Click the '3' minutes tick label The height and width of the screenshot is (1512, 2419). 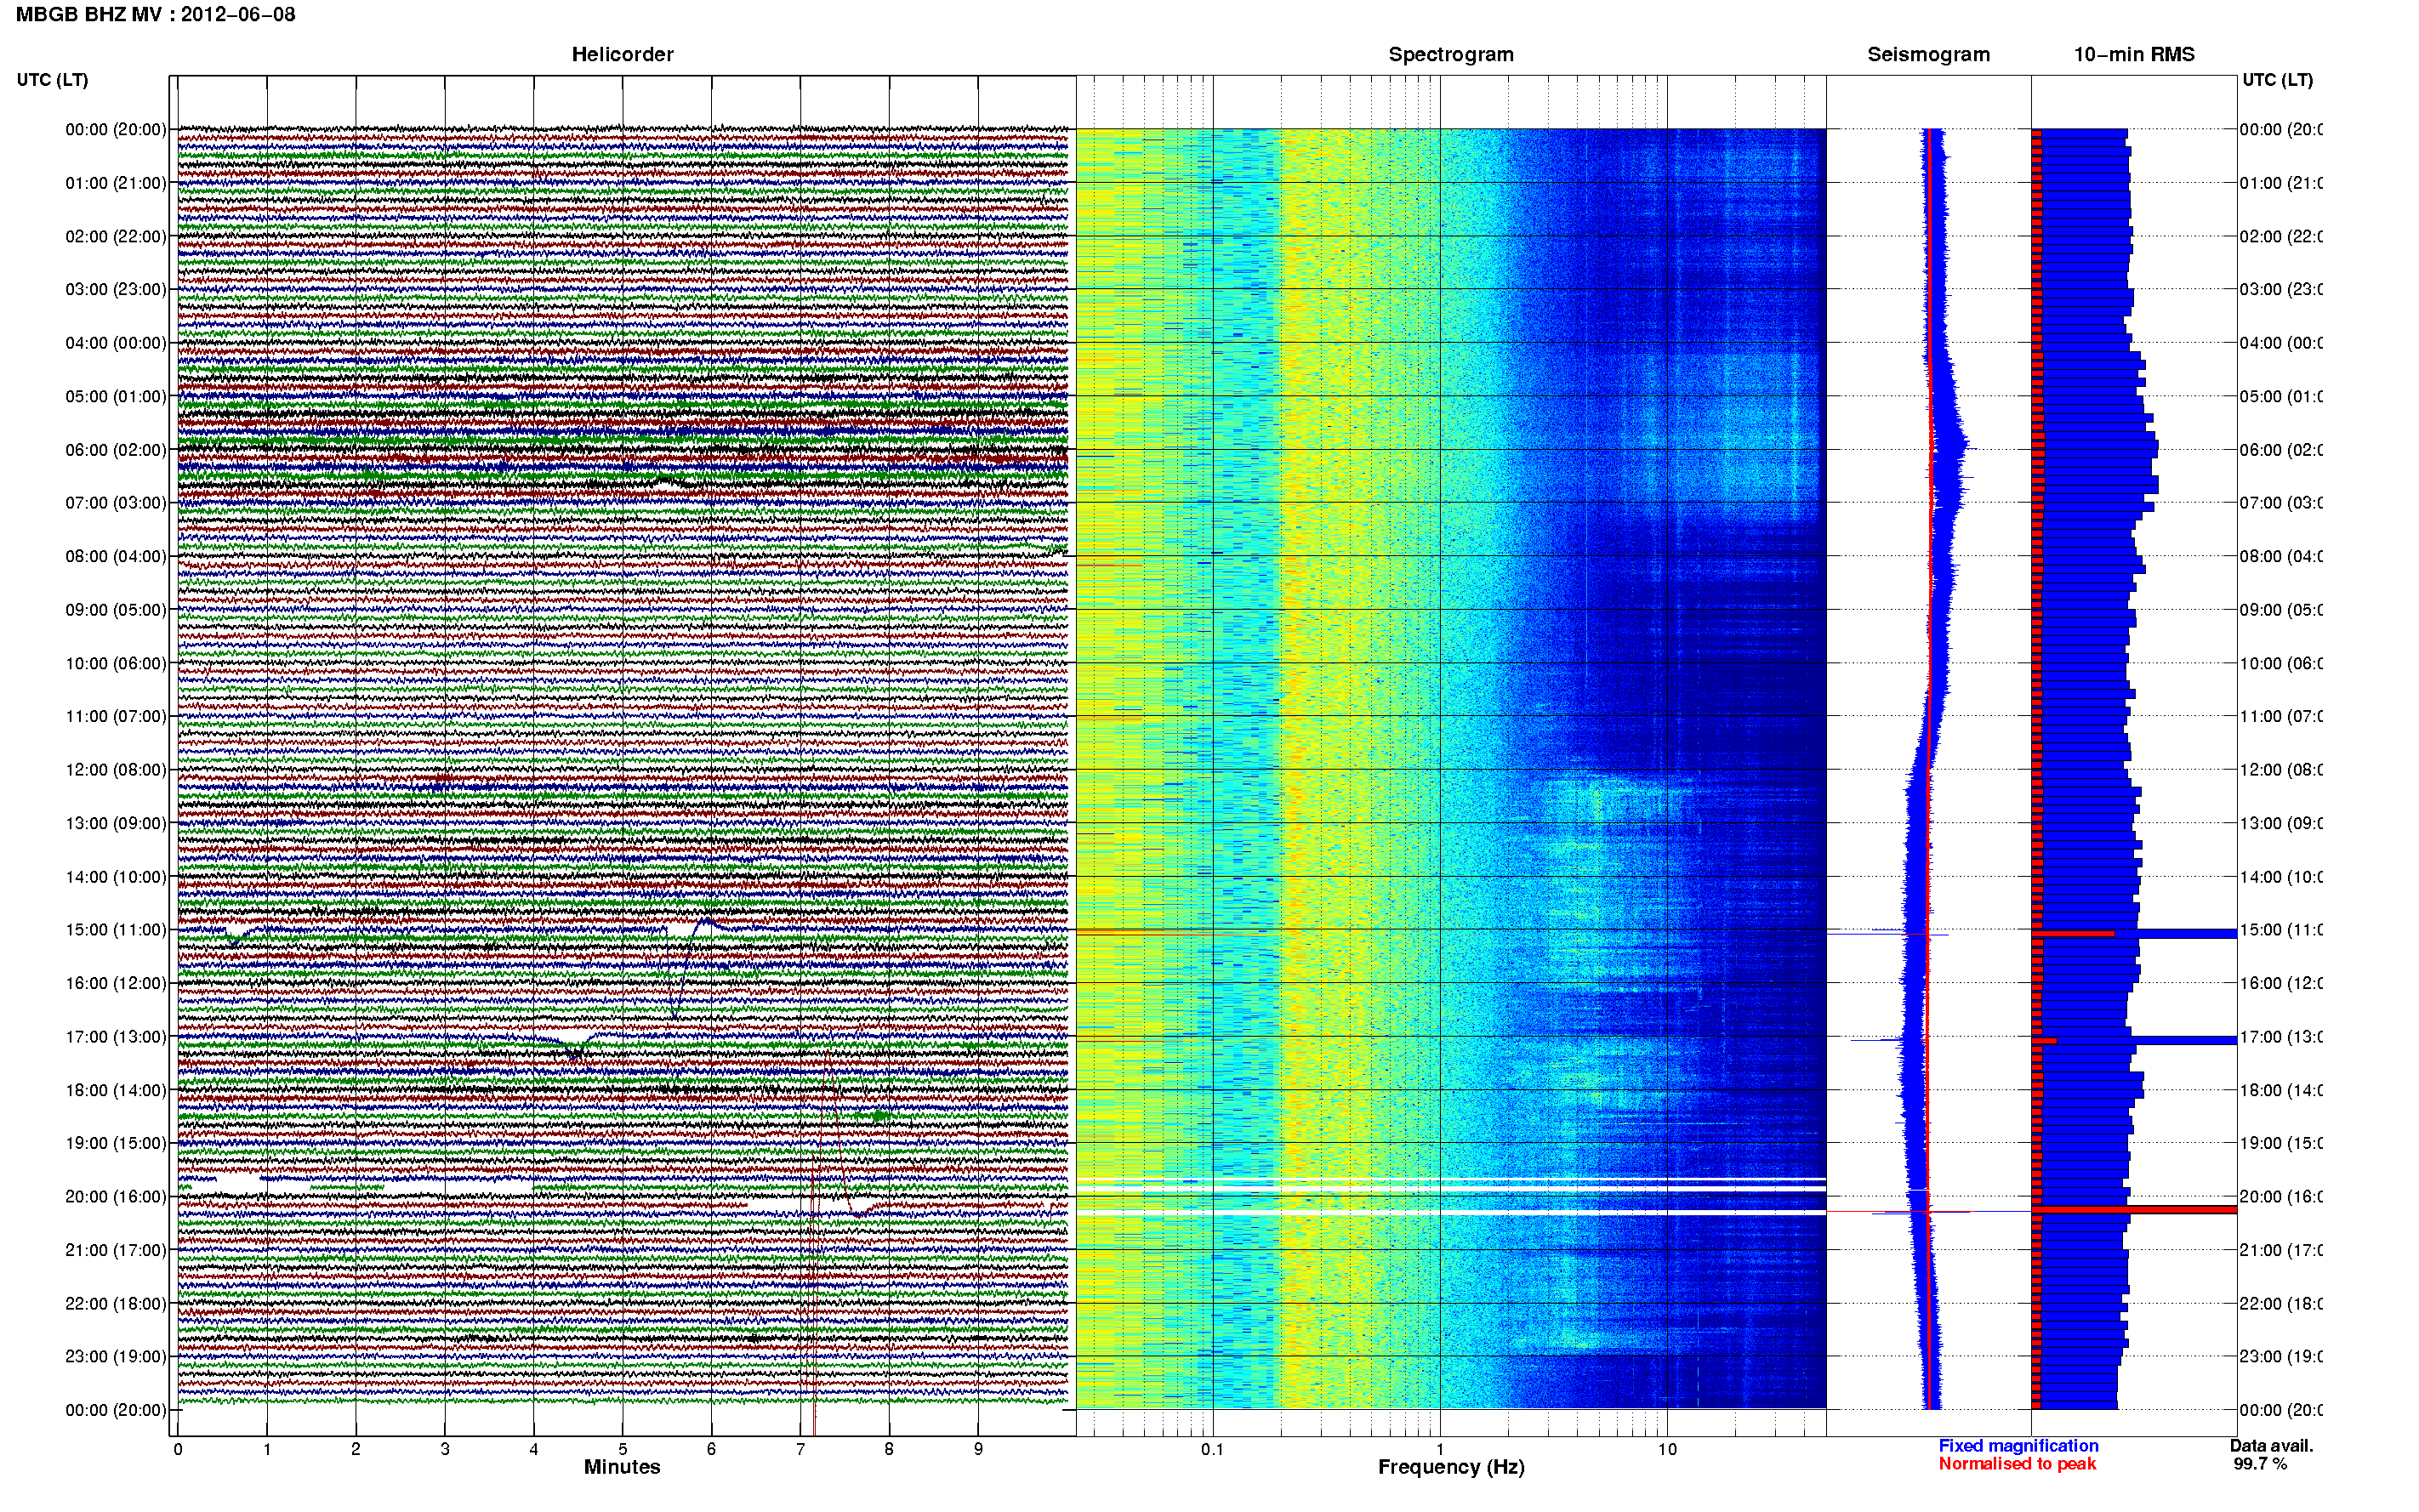tap(445, 1449)
